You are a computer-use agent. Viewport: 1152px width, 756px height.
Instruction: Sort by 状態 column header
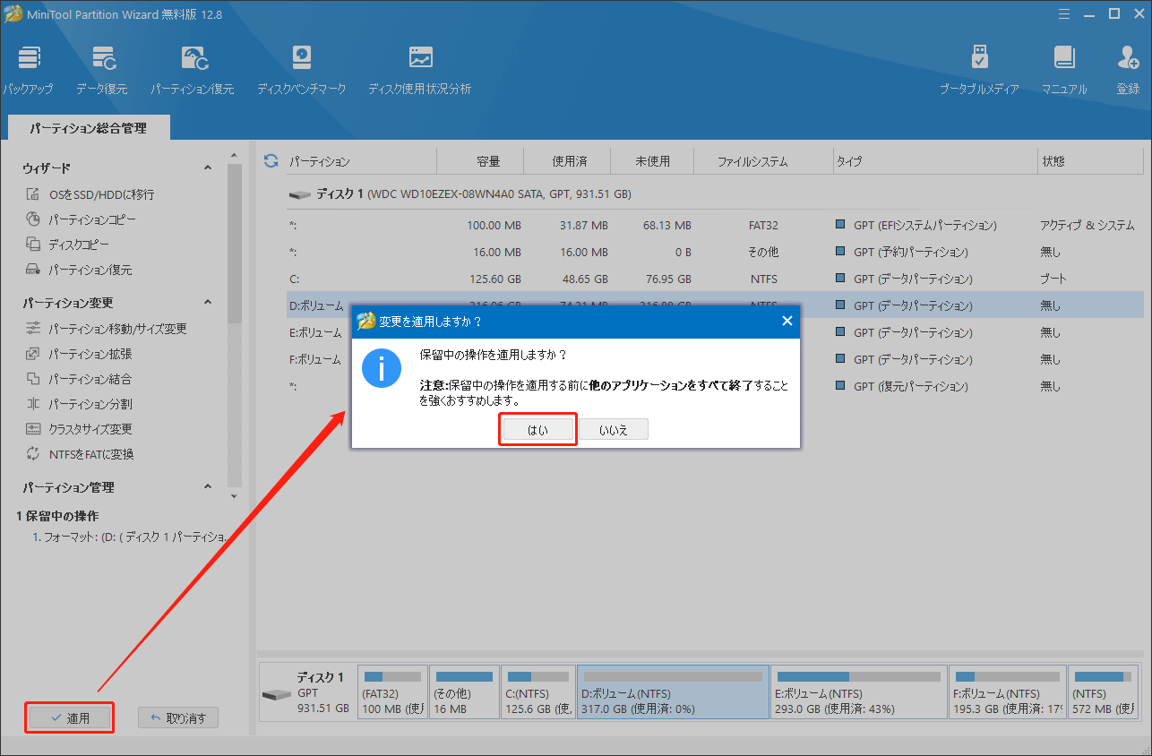1089,161
